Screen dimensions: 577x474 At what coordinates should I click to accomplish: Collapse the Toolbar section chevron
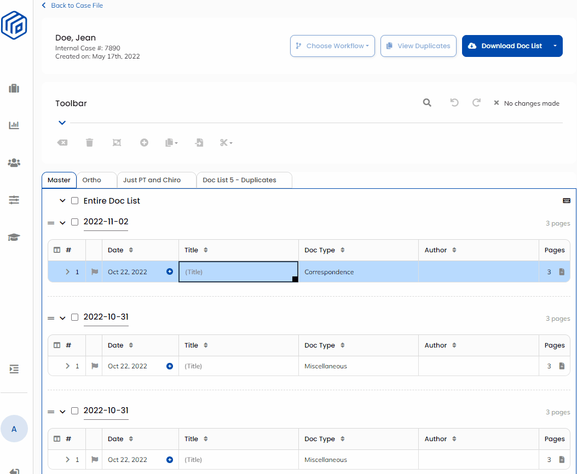62,123
